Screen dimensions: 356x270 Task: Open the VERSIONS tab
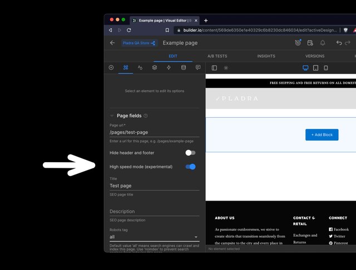click(x=315, y=56)
